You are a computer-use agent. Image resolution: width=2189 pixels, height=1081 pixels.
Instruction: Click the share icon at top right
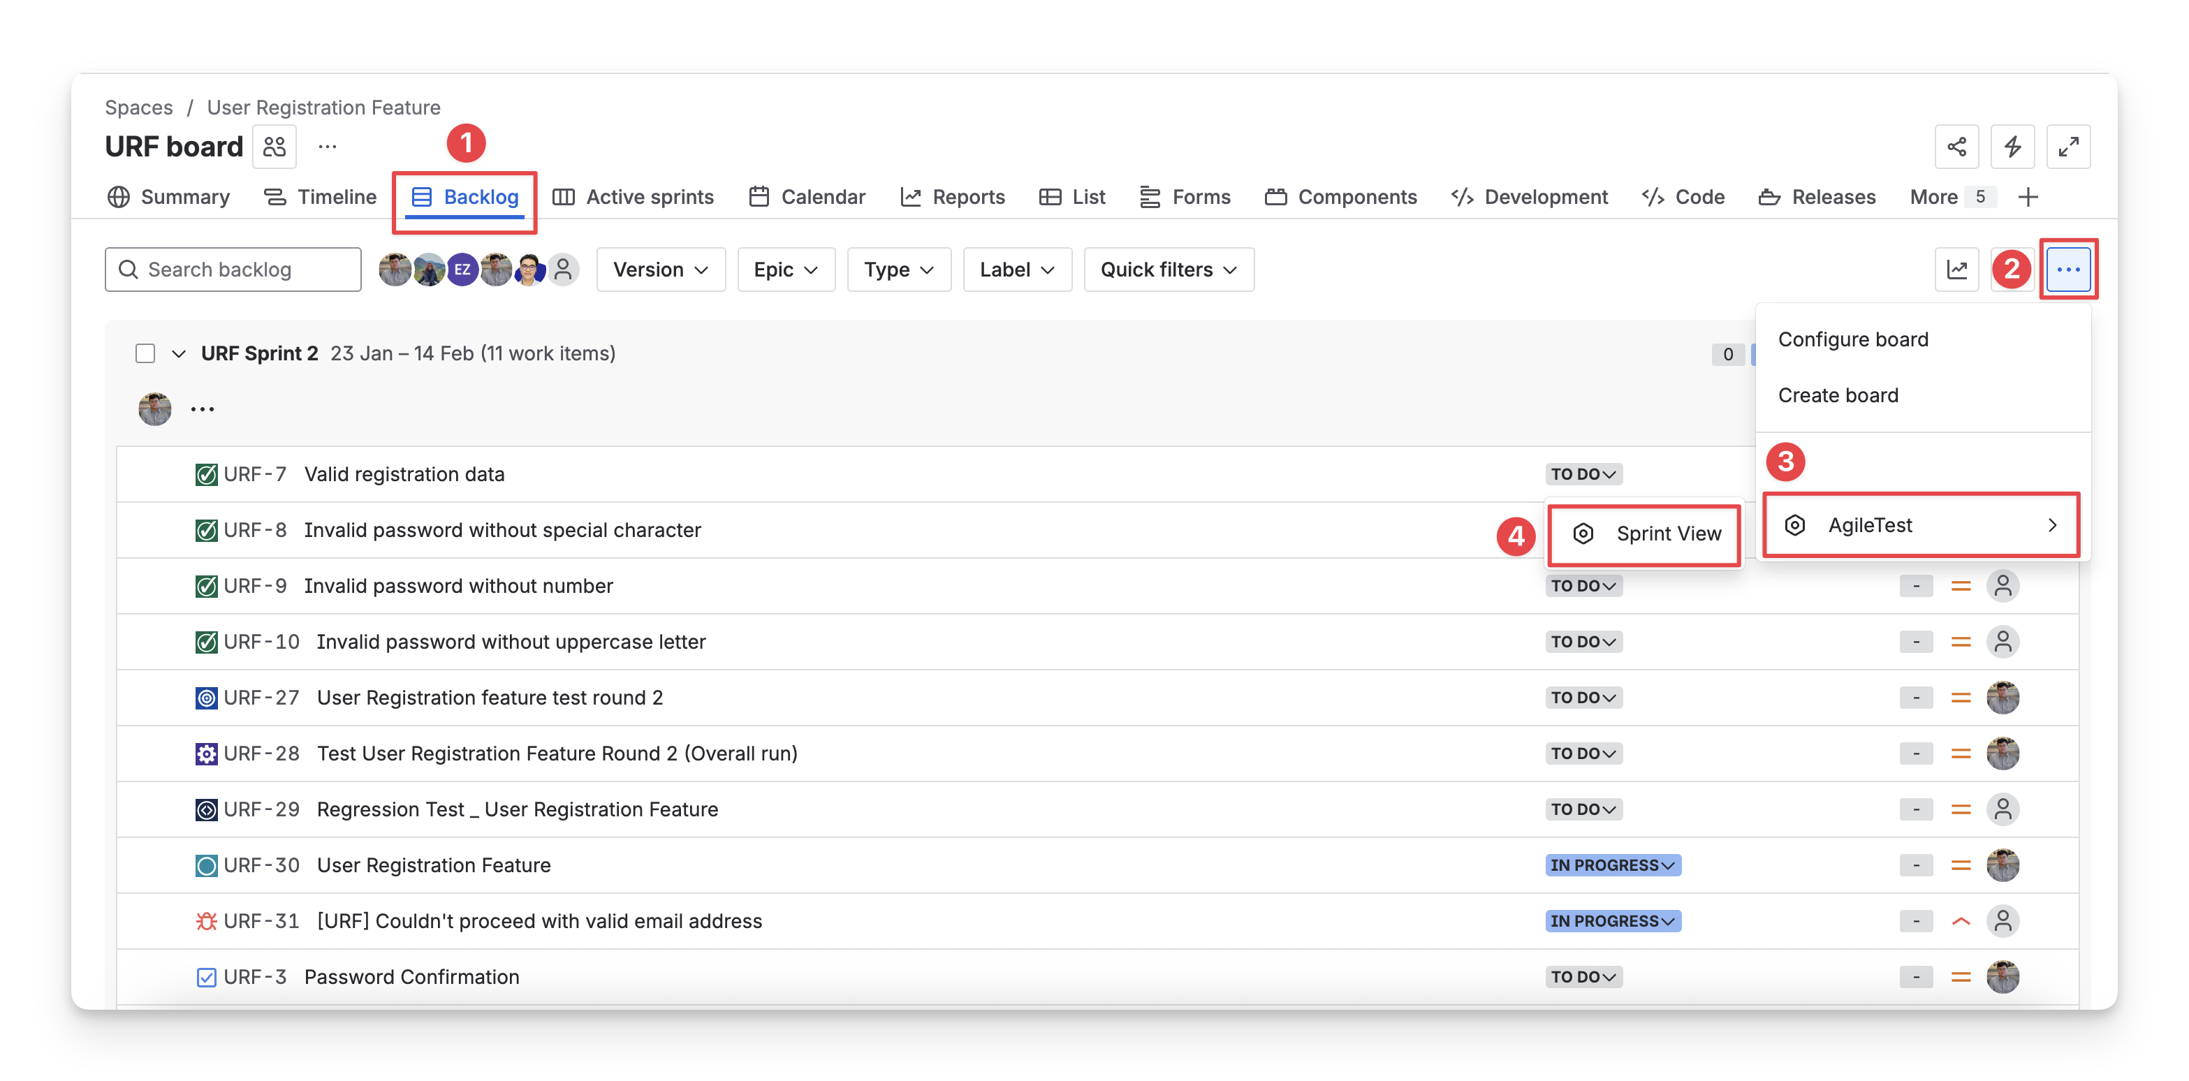tap(1956, 147)
